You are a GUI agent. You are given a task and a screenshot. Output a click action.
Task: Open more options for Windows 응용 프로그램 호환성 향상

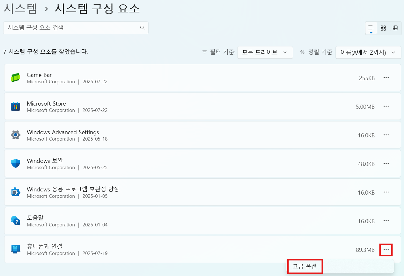386,192
